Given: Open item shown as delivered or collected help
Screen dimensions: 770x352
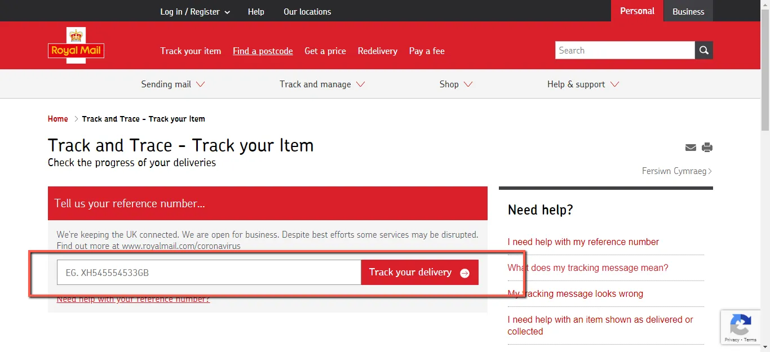Looking at the screenshot, I should coord(600,326).
